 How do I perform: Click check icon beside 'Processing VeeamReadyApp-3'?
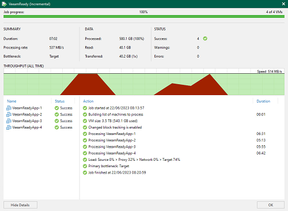pyautogui.click(x=85, y=146)
